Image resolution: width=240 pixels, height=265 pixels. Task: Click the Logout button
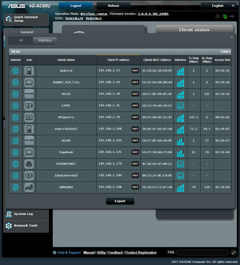click(x=76, y=6)
